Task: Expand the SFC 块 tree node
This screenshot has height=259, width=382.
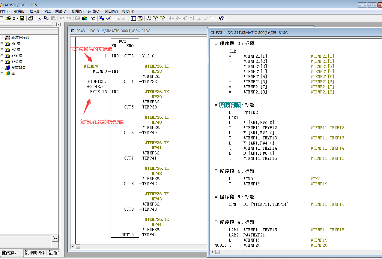Action: 2,62
